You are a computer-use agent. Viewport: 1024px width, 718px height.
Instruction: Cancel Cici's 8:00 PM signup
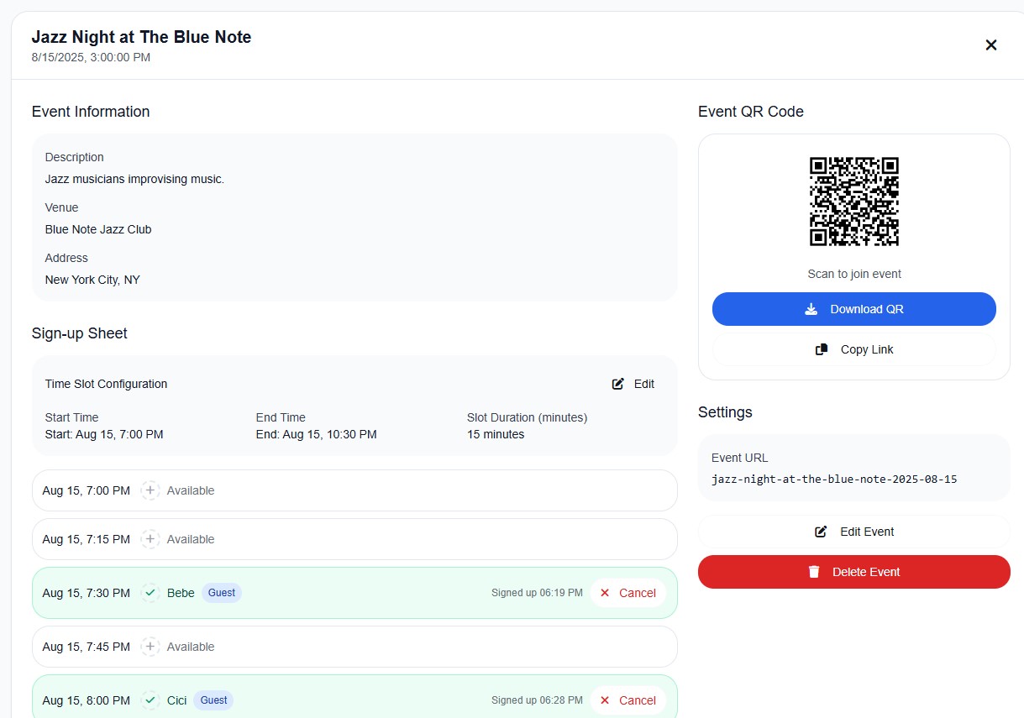628,700
